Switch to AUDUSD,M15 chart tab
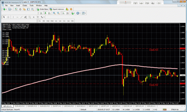The width and height of the screenshot is (187, 112). pyautogui.click(x=45, y=106)
